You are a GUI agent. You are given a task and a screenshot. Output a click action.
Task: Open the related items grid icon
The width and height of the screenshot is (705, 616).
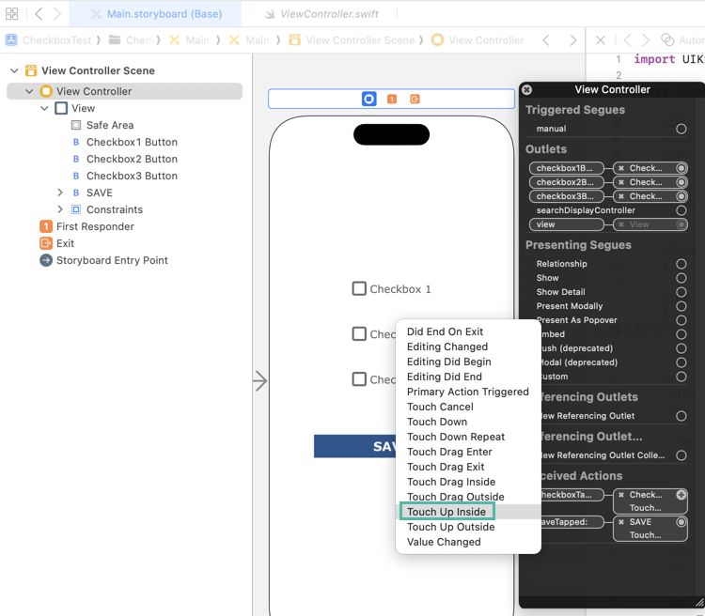click(12, 14)
